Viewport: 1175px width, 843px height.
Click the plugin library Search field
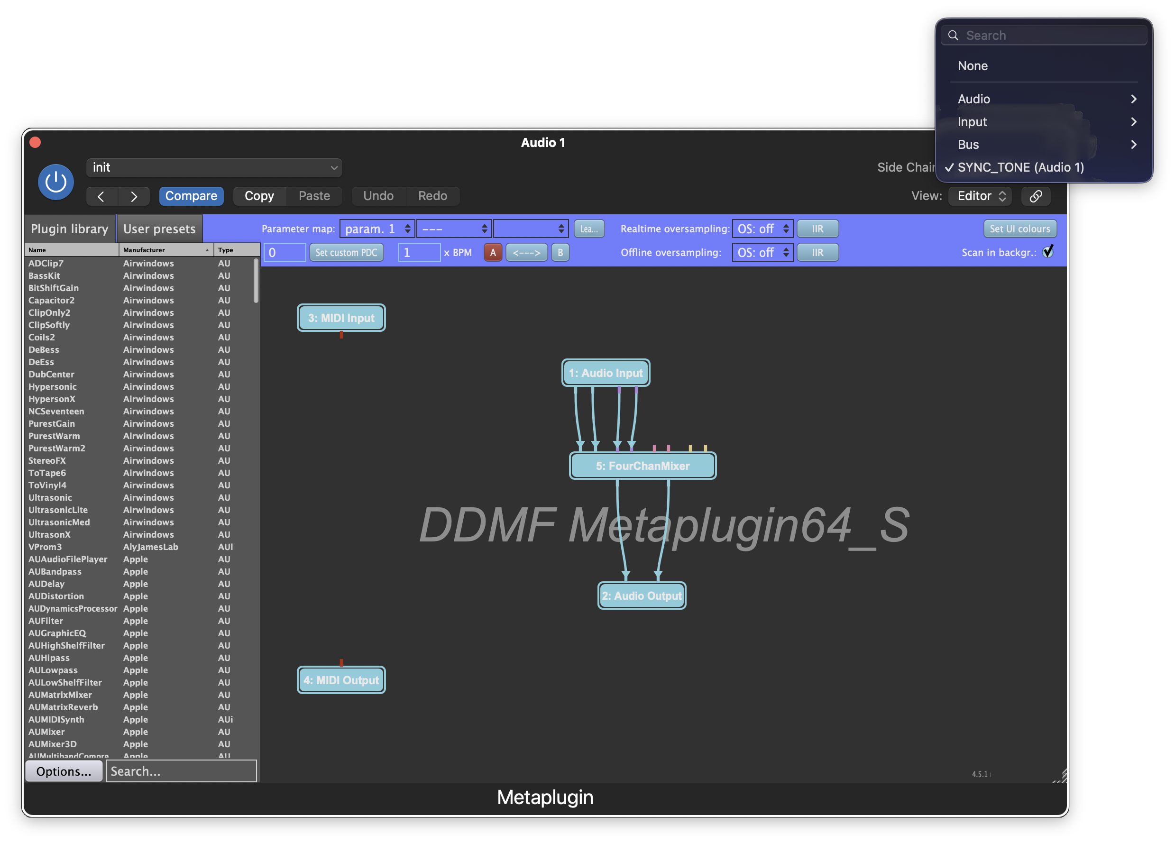pos(181,771)
